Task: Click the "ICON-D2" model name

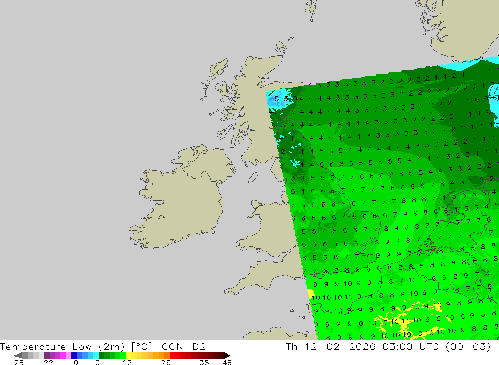Action: coord(182,346)
